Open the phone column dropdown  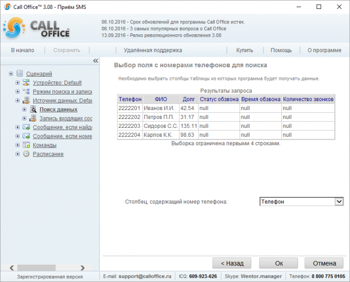[339, 202]
